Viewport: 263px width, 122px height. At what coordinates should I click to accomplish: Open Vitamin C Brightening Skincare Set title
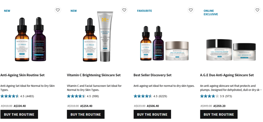click(x=94, y=75)
